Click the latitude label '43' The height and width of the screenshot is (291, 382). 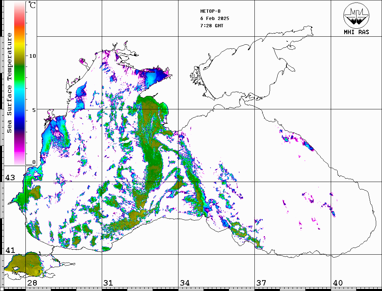(x=10, y=178)
